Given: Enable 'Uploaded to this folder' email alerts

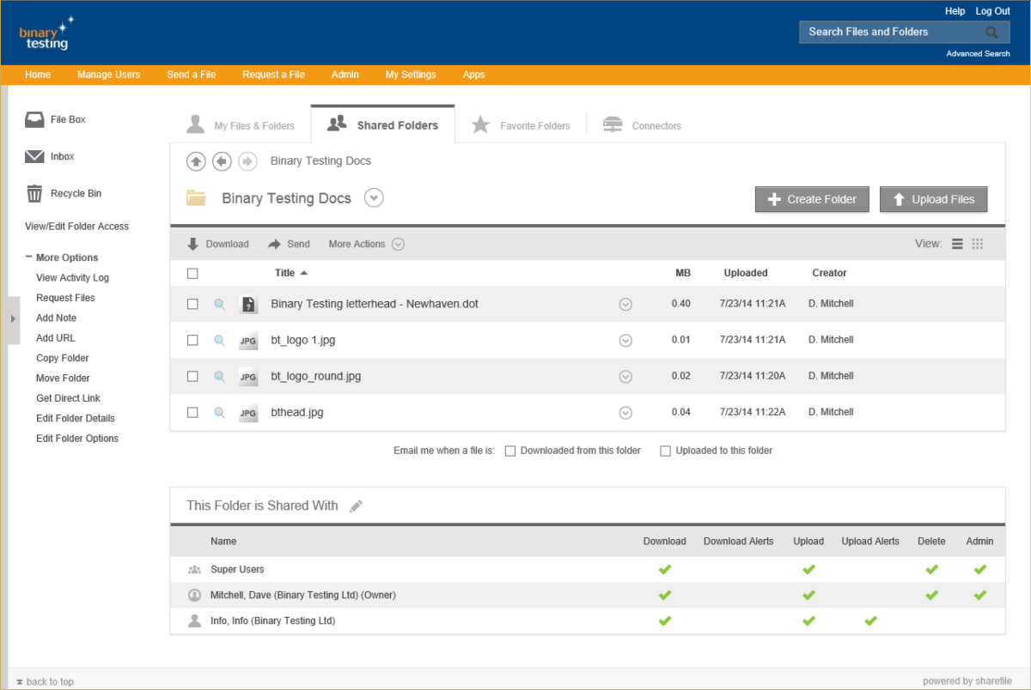Looking at the screenshot, I should point(665,450).
